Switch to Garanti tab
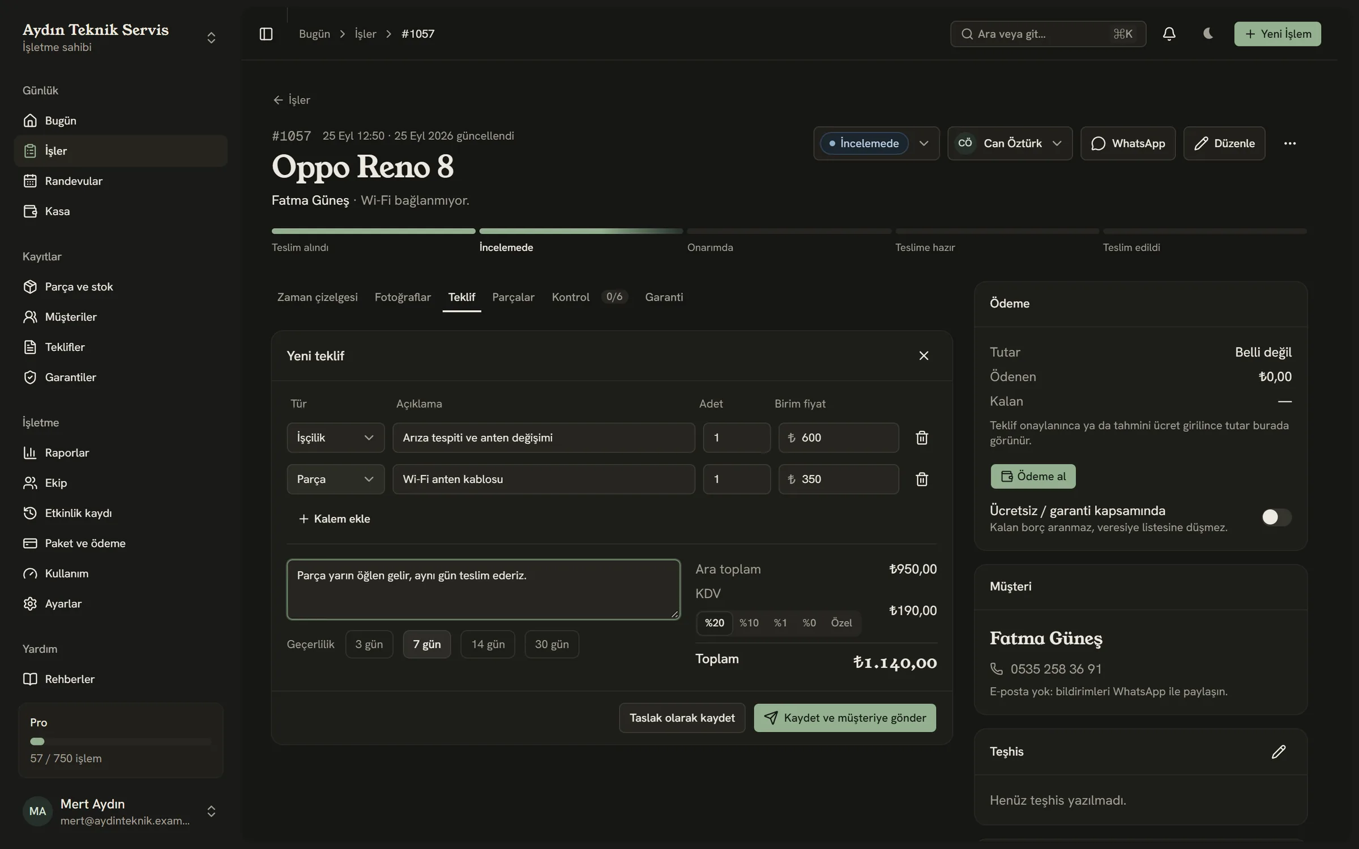1359x849 pixels. [x=664, y=297]
